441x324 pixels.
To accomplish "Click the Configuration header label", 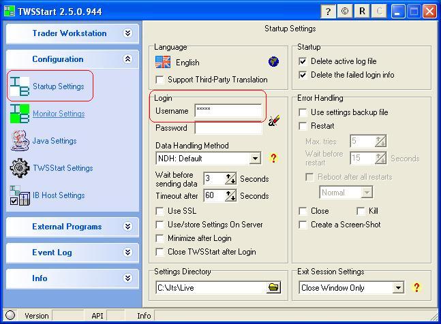I will (x=58, y=59).
